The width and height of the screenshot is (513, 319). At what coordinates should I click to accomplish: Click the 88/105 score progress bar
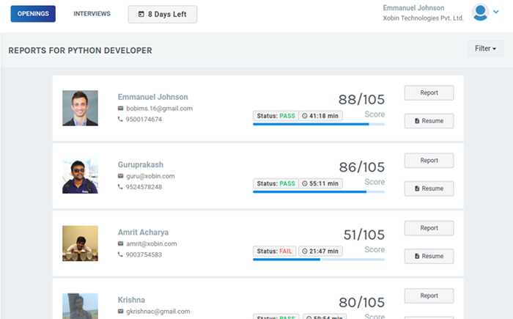(x=319, y=124)
